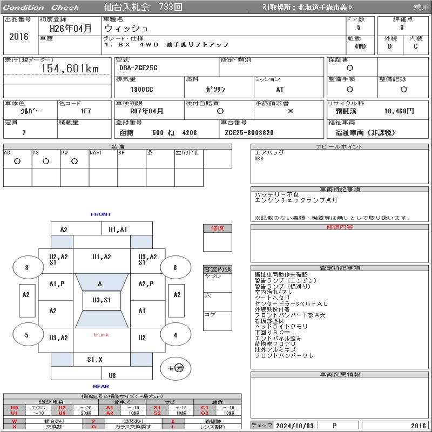Click the windshield cell marked A
The width and height of the screenshot is (432, 432).
(x=102, y=282)
